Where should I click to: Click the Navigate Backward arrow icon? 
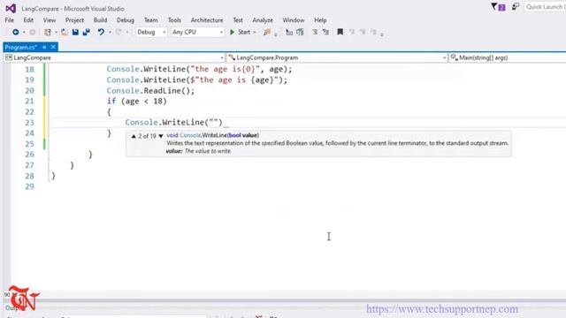pyautogui.click(x=15, y=32)
